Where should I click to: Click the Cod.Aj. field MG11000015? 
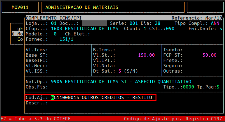click(x=65, y=97)
